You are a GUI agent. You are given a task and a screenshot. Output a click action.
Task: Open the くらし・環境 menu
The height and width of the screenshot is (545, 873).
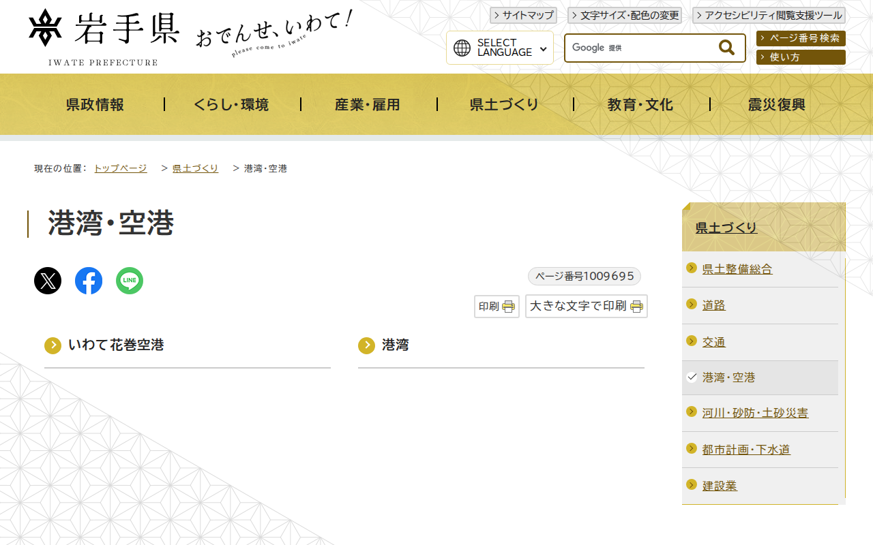(x=232, y=104)
